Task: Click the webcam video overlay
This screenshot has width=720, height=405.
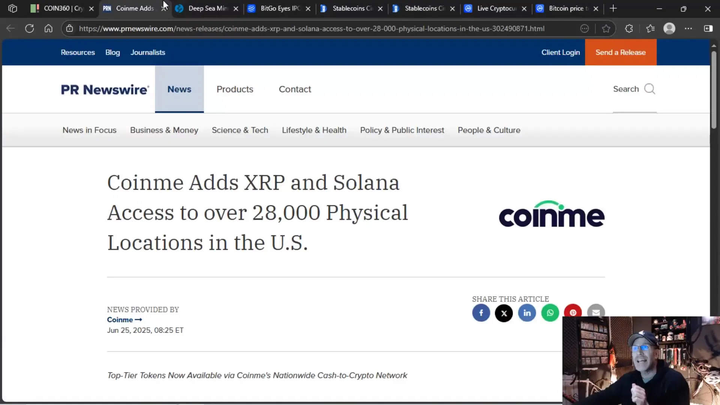Action: (641, 360)
